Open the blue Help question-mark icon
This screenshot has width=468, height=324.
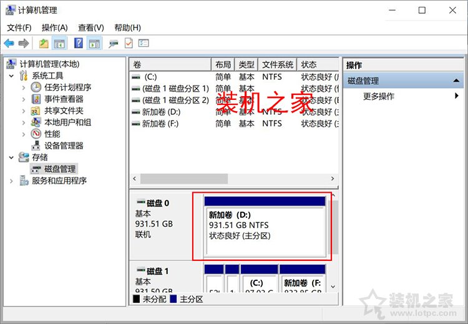tap(78, 43)
